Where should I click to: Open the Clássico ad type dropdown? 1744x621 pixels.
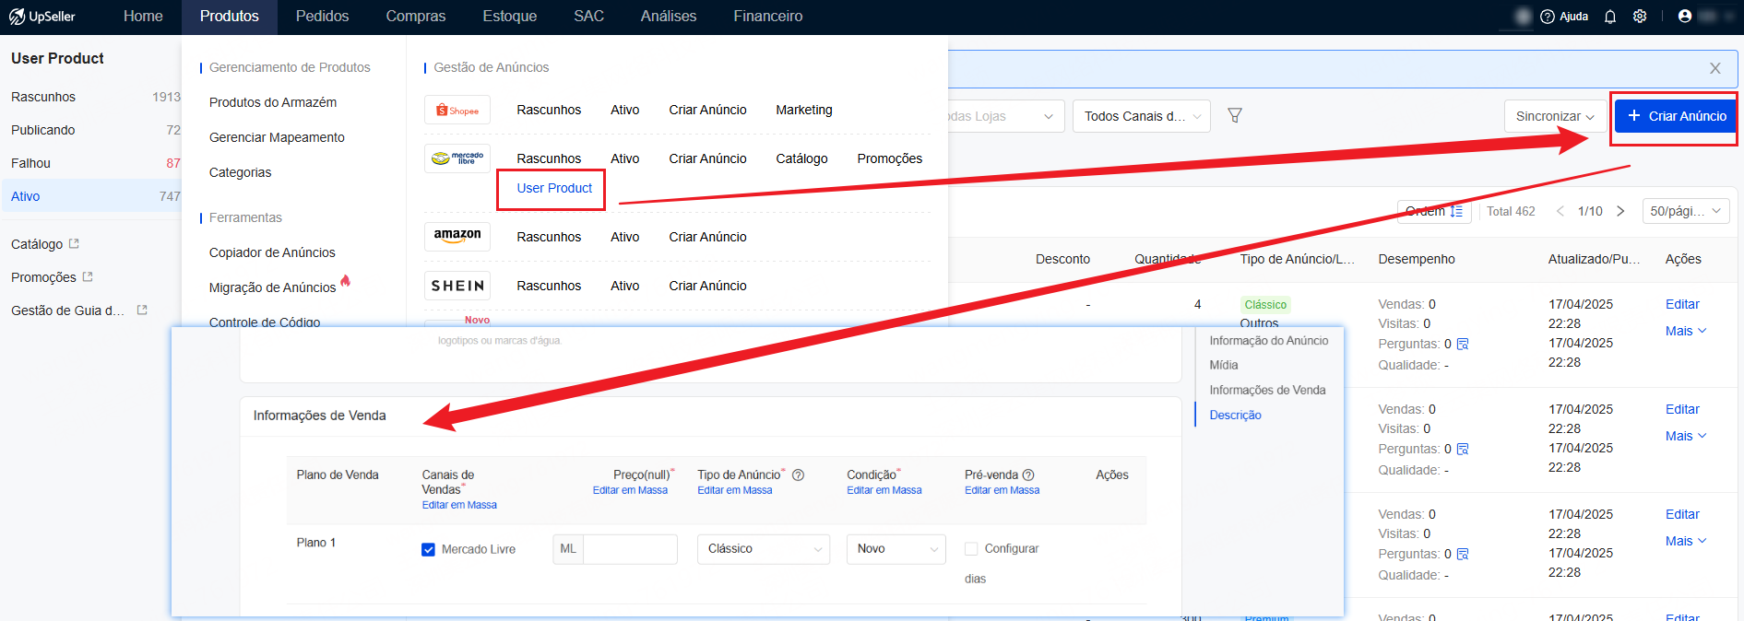[x=763, y=549]
